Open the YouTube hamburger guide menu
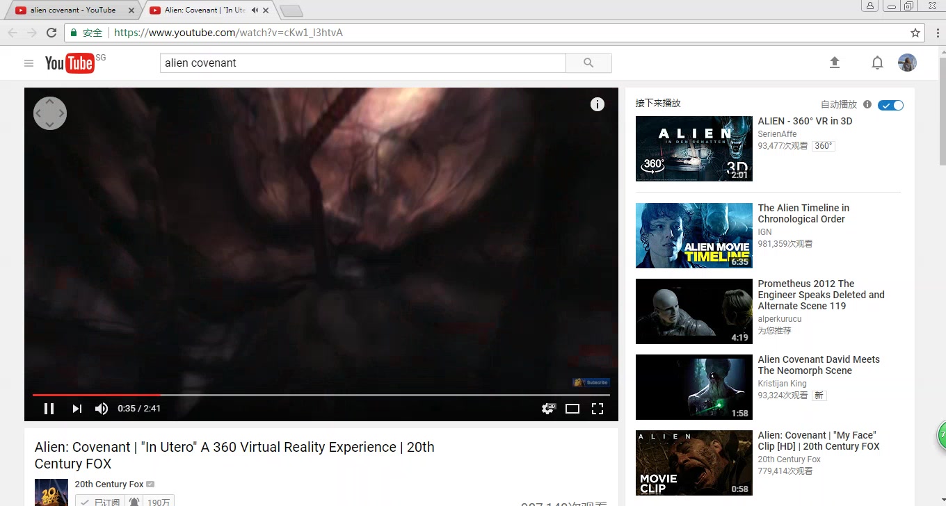Image resolution: width=946 pixels, height=506 pixels. click(x=29, y=63)
